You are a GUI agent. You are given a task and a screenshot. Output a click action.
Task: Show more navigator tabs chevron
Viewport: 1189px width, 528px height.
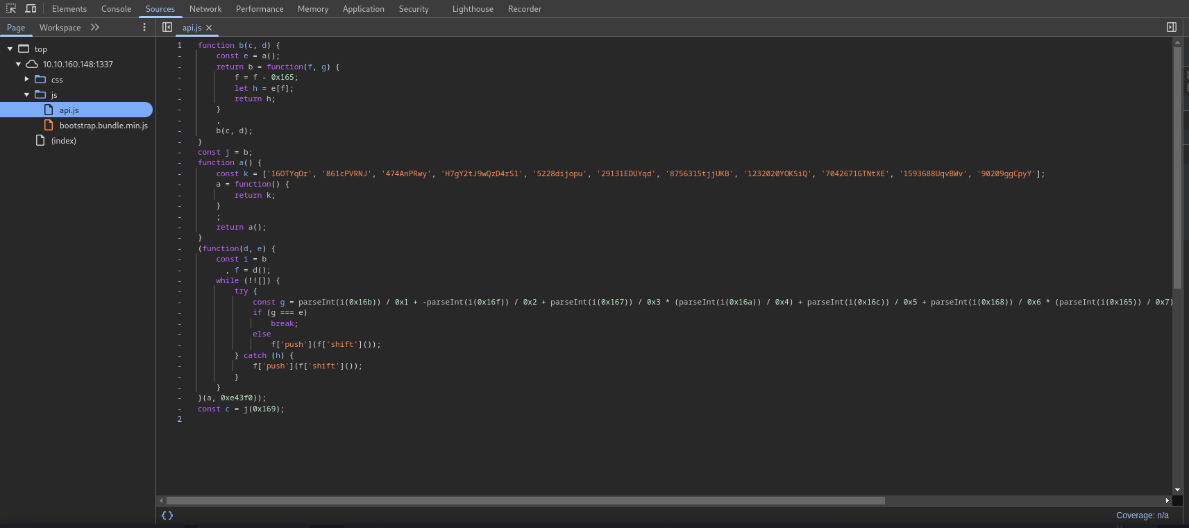(x=95, y=27)
